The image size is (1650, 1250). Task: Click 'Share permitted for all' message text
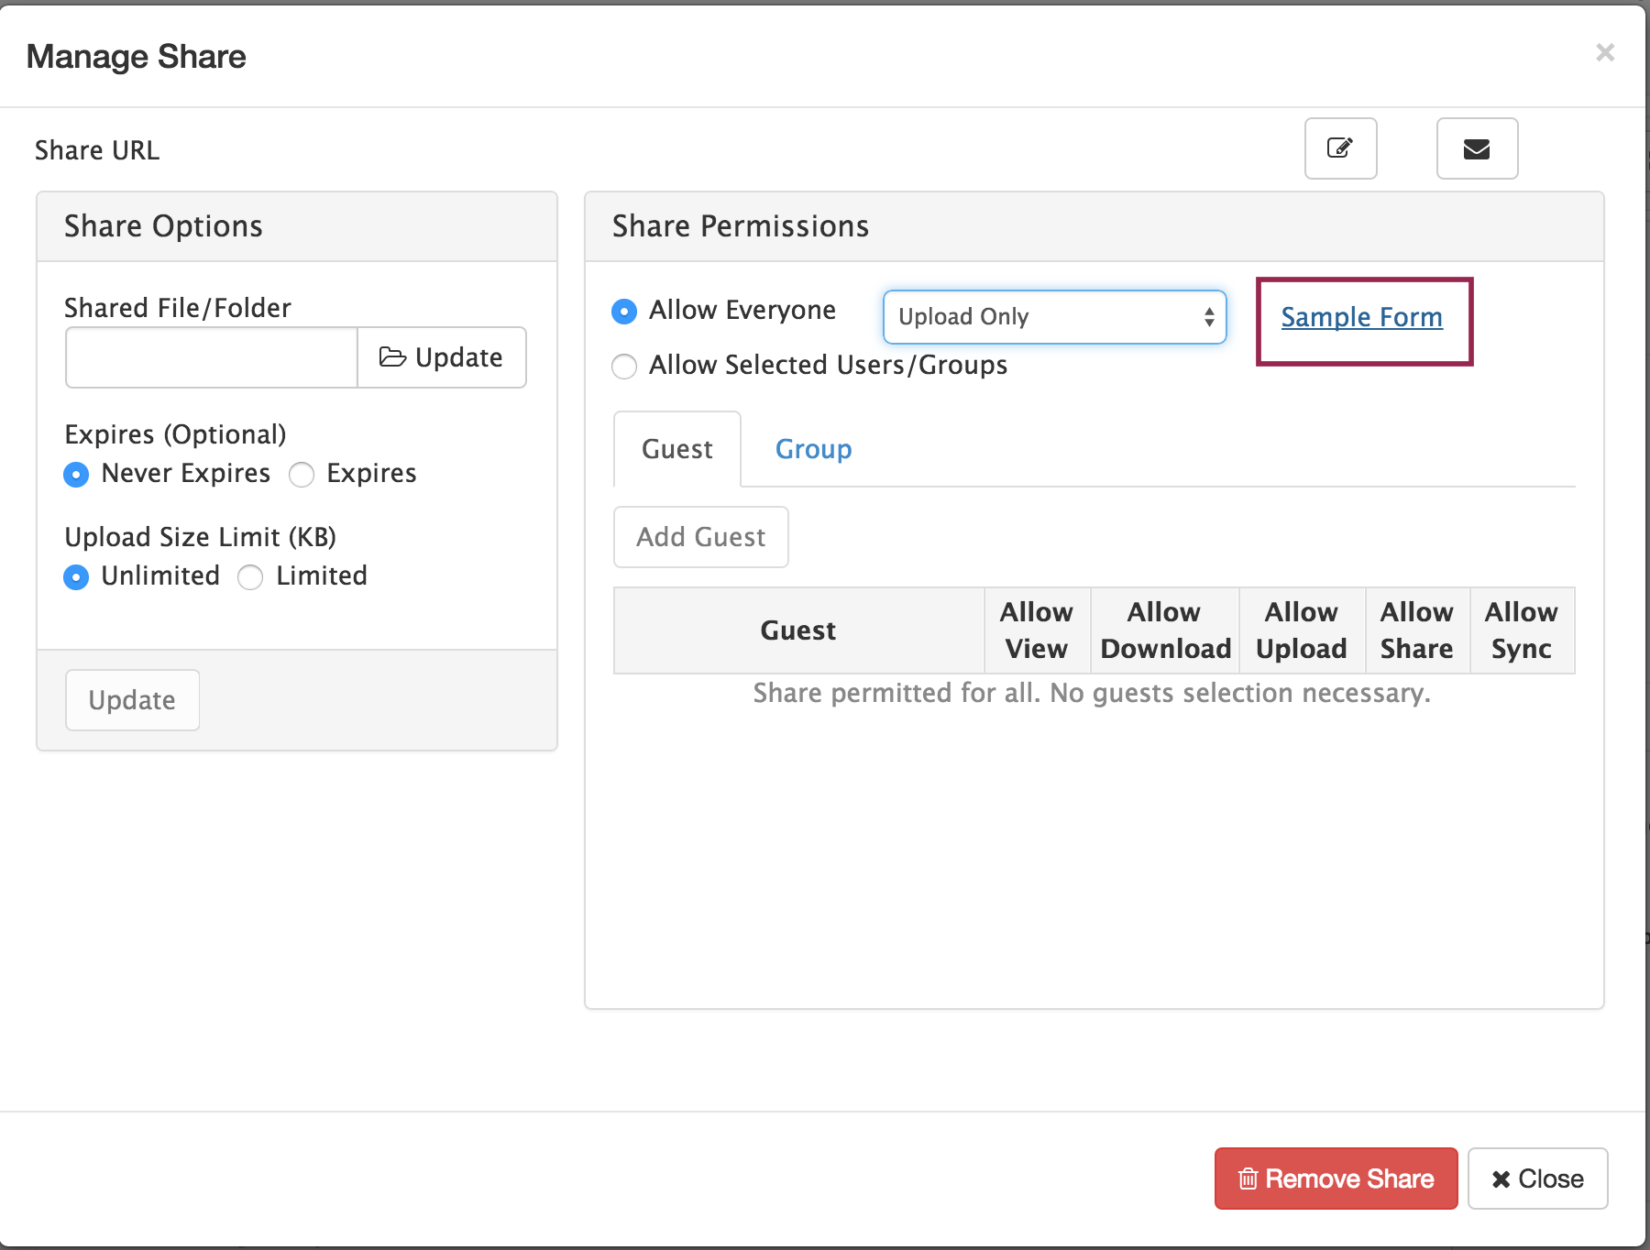coord(1092,693)
